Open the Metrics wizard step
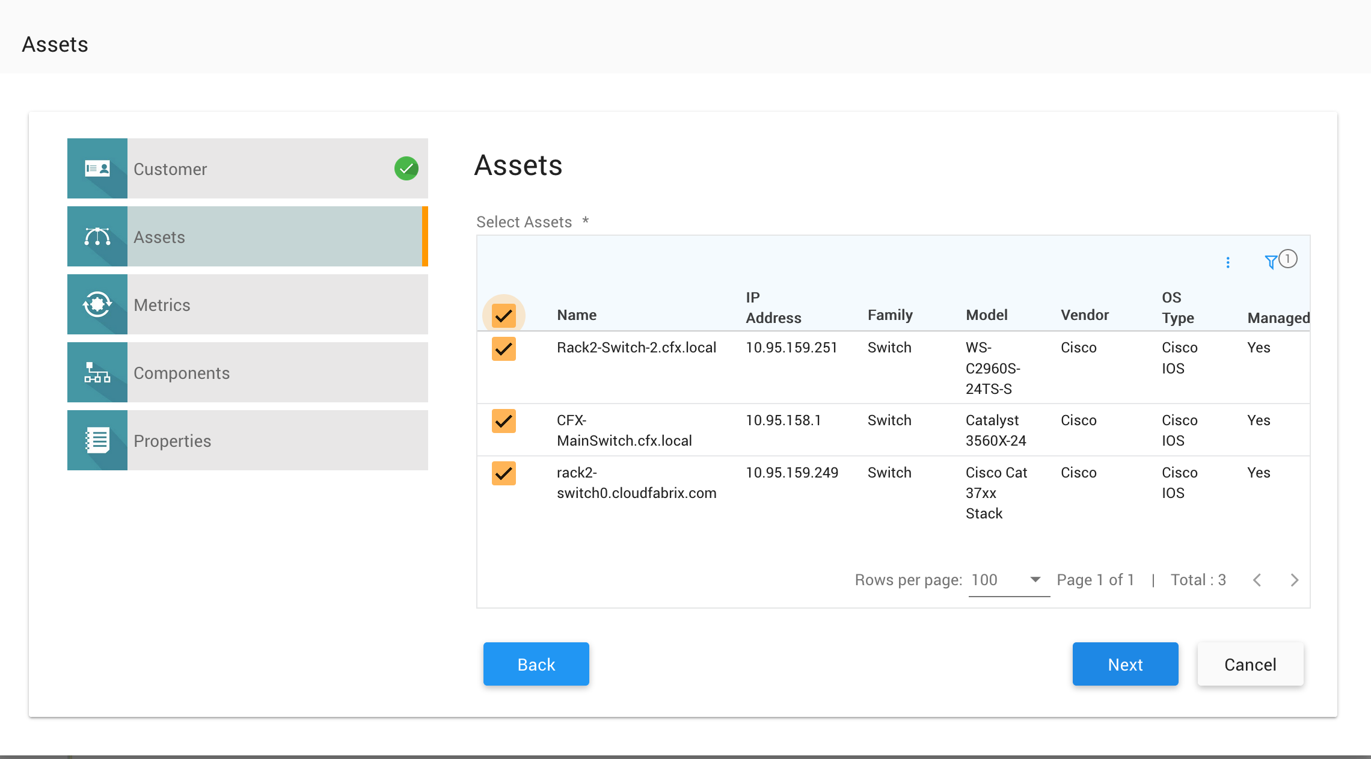This screenshot has height=759, width=1371. [248, 304]
